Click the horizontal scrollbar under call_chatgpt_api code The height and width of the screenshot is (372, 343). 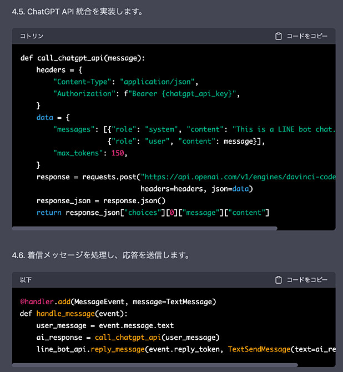(144, 228)
